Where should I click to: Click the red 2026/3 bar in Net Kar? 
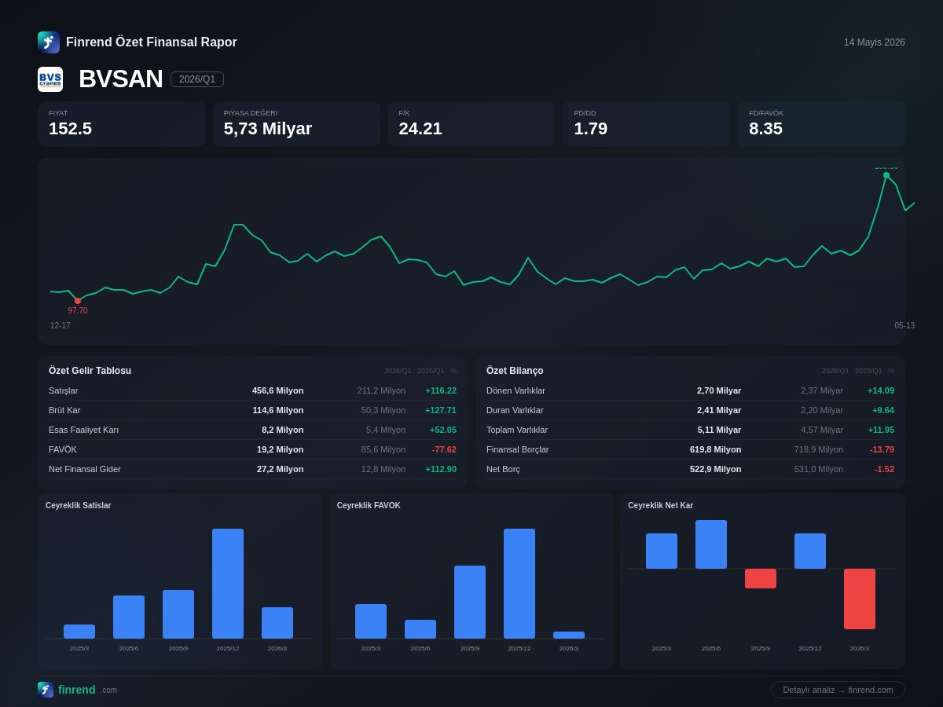coord(860,599)
